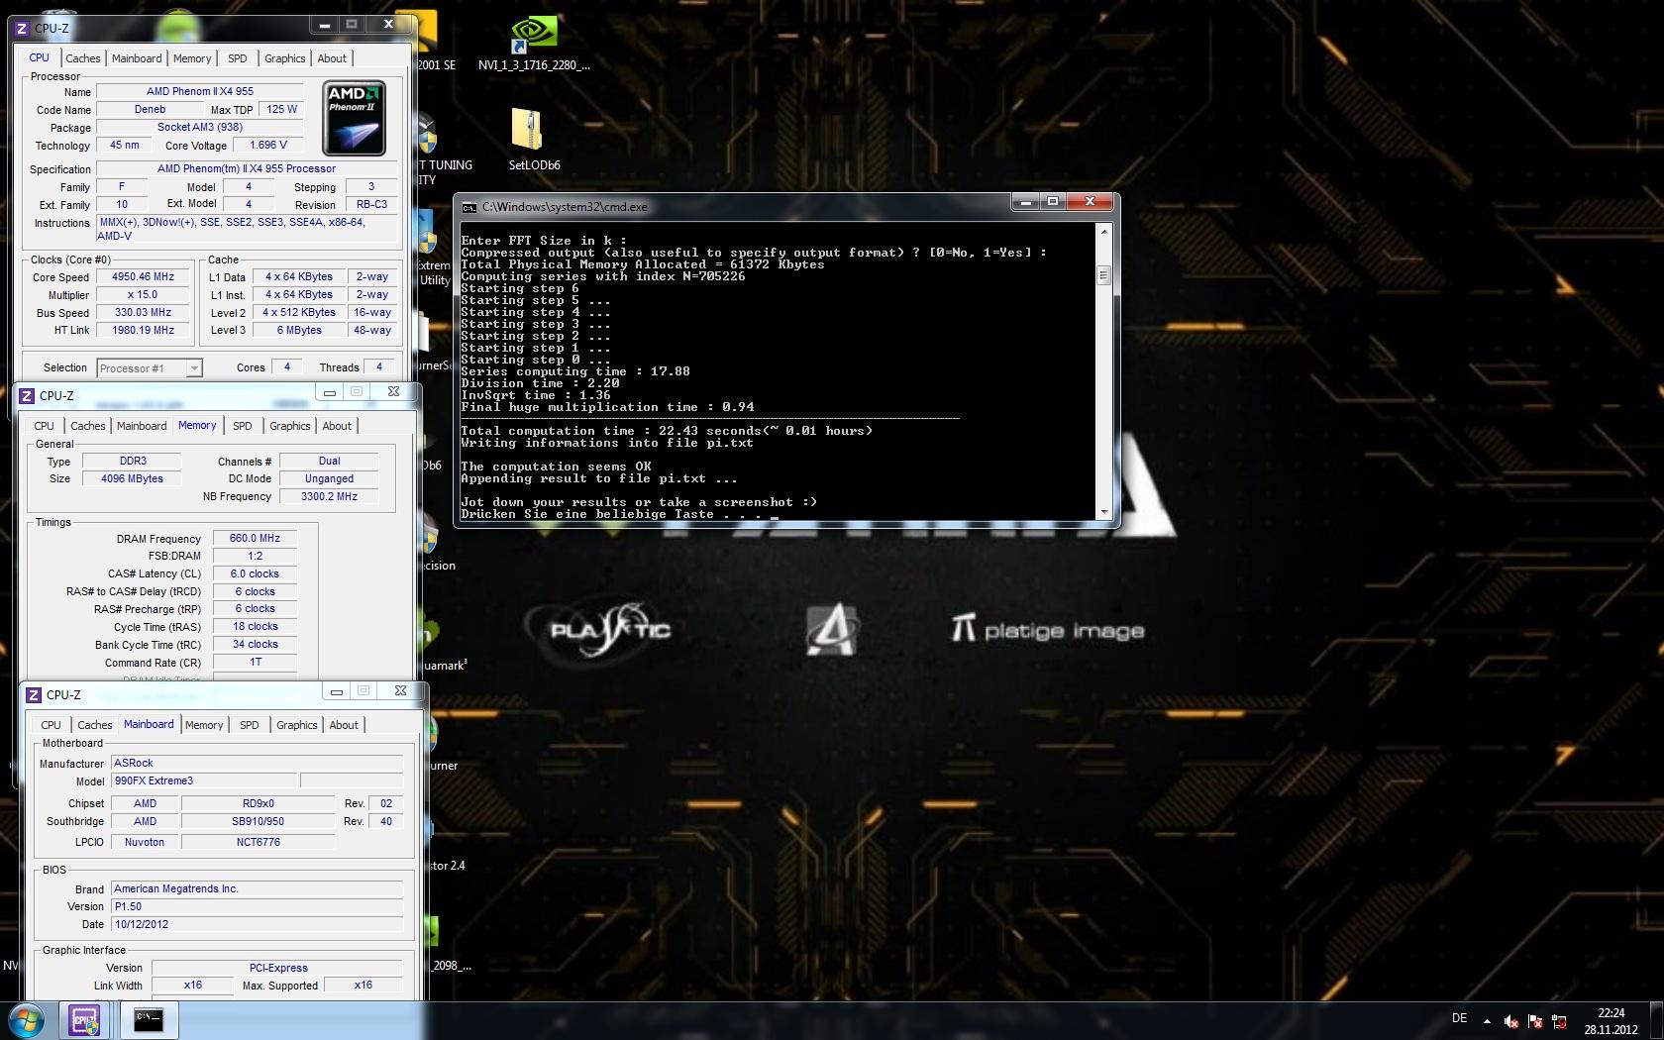Click the CPU-Z logo in the Mainboard window title

tap(34, 695)
